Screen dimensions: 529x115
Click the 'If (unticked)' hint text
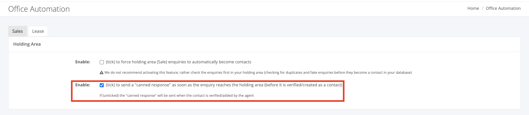coord(177,95)
